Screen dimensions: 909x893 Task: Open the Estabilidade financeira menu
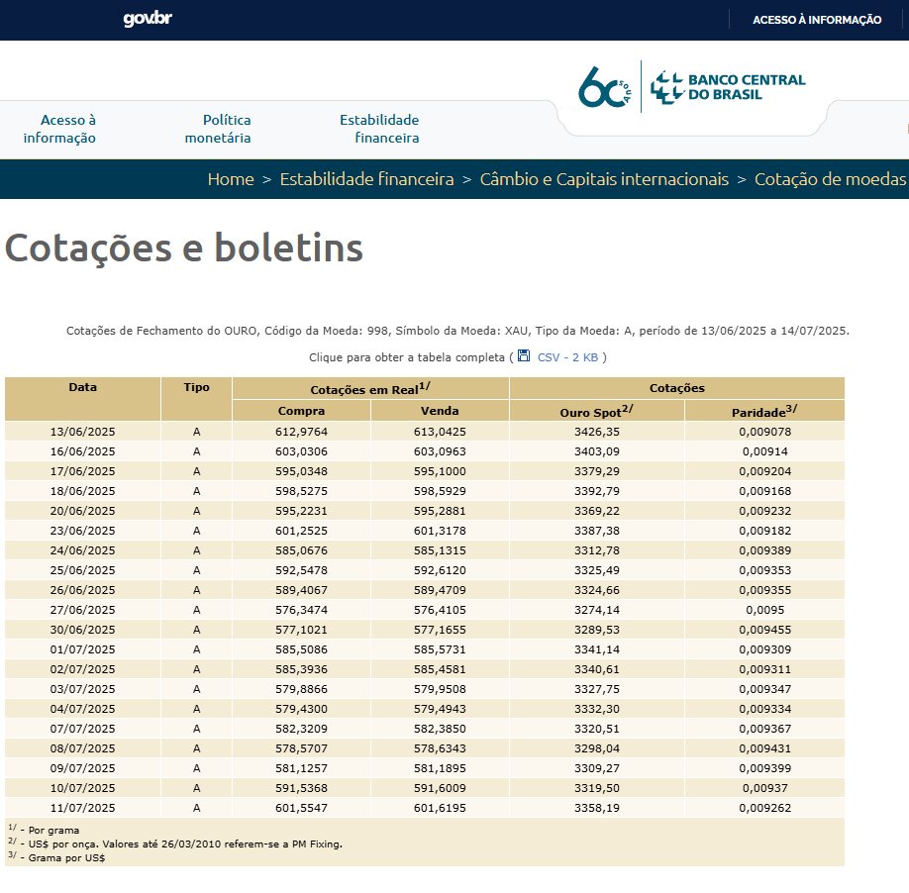pos(379,129)
